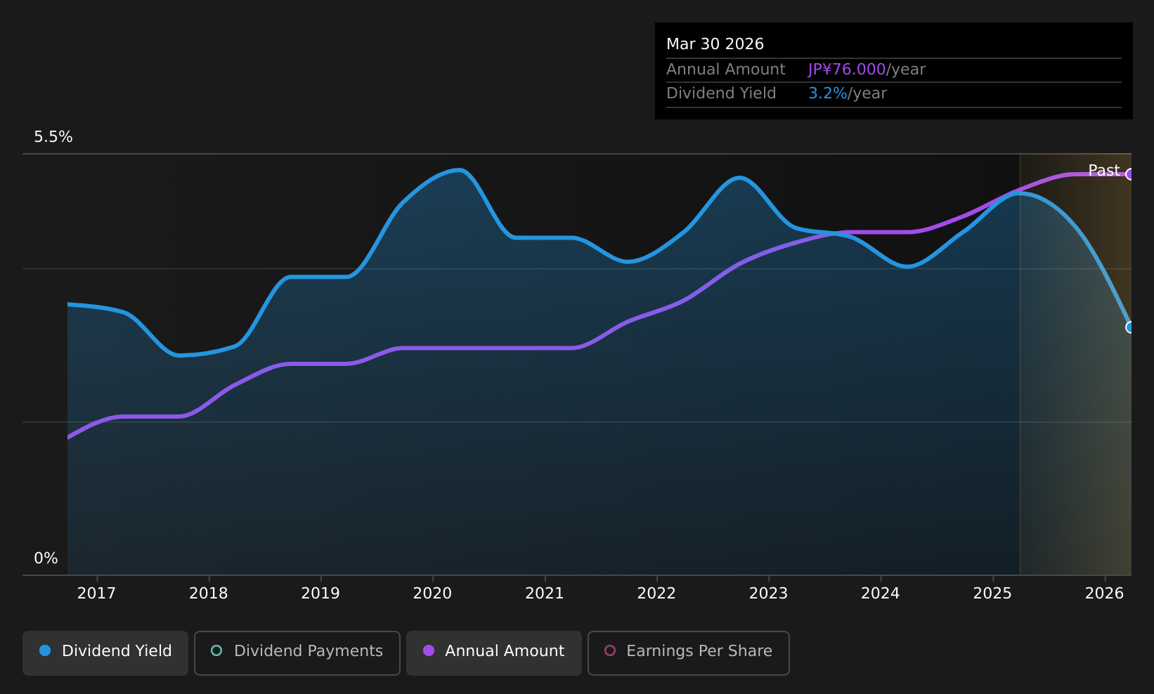Screen dimensions: 1154x694
Task: Click the 2022 x-axis label
Action: pos(656,594)
